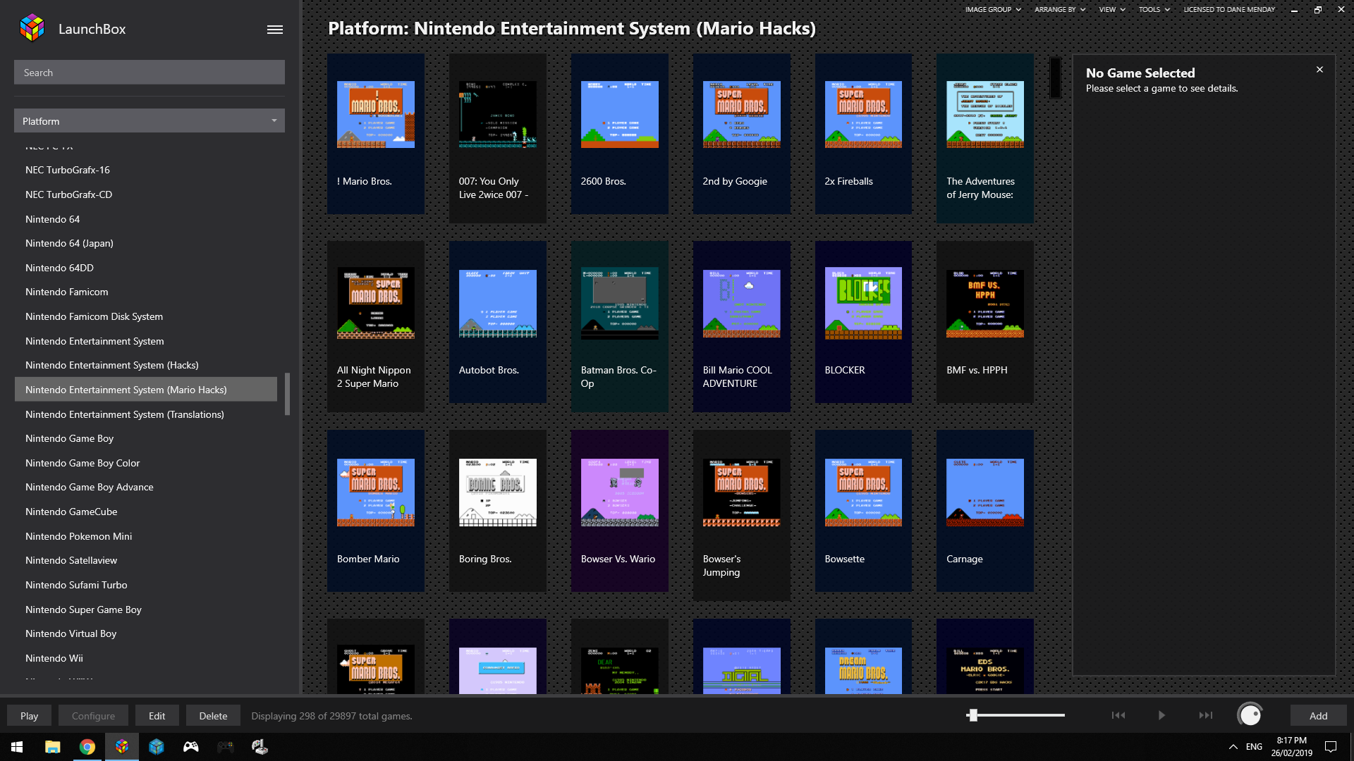Viewport: 1354px width, 761px height.
Task: Skip to next music track
Action: [x=1206, y=715]
